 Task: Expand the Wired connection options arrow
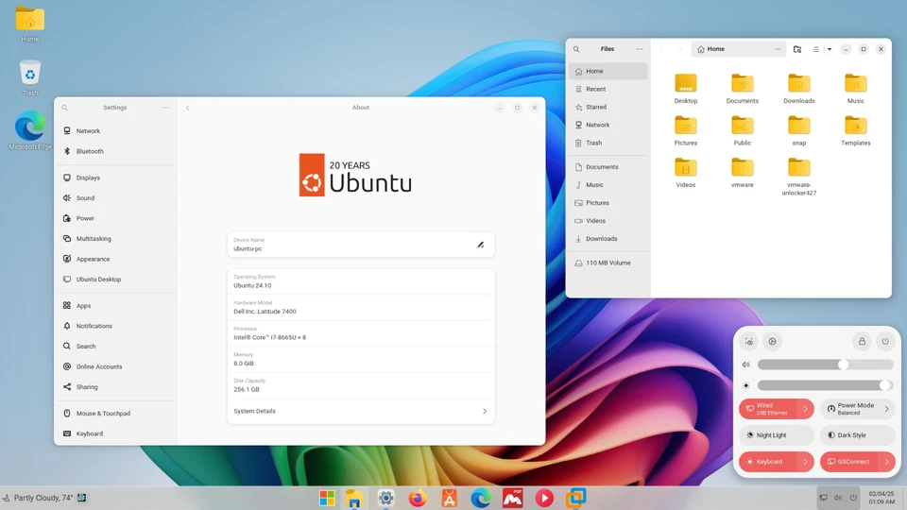806,409
